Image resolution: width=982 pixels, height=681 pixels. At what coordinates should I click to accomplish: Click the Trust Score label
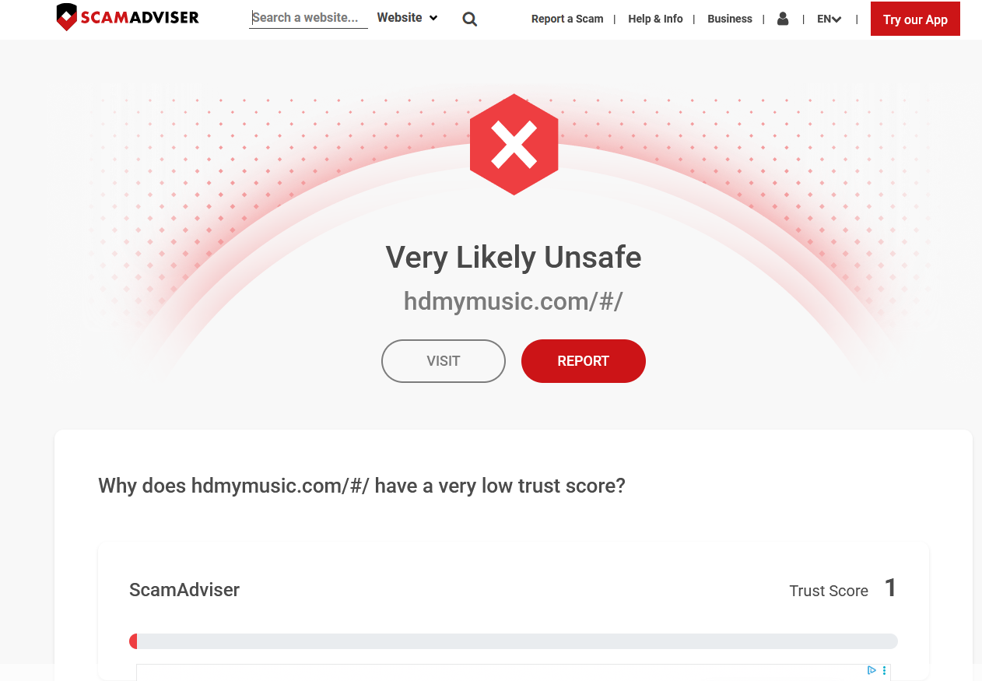pyautogui.click(x=829, y=591)
